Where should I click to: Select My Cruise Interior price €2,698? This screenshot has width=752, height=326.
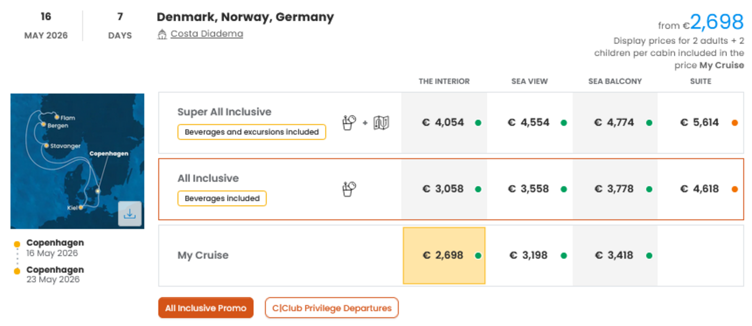pos(443,256)
